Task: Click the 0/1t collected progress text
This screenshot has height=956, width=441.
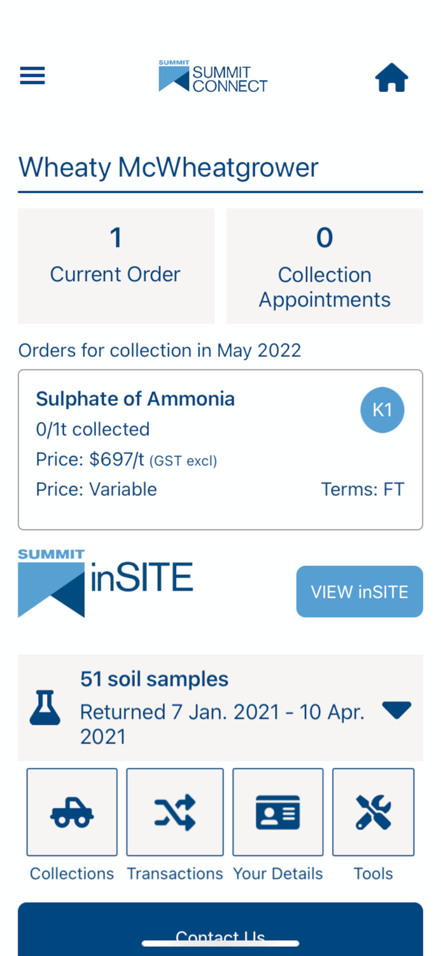Action: pos(92,429)
